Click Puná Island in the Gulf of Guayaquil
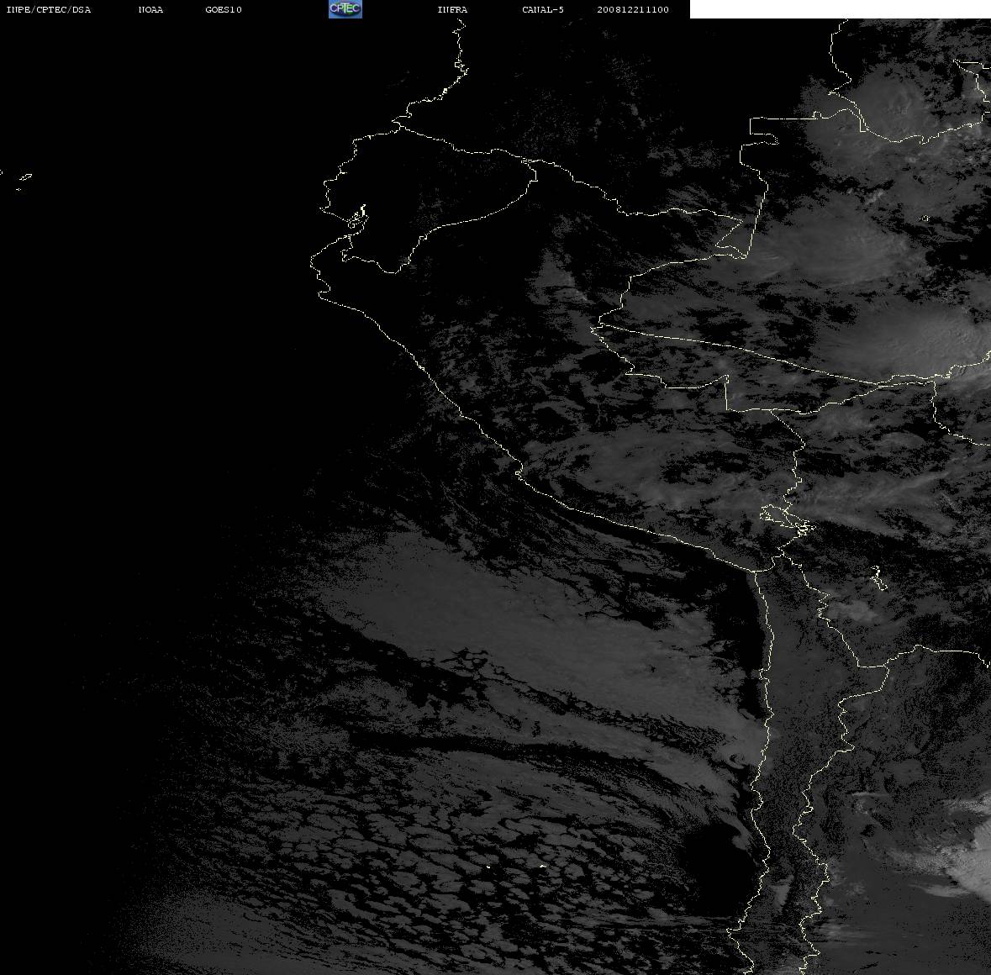 click(358, 217)
